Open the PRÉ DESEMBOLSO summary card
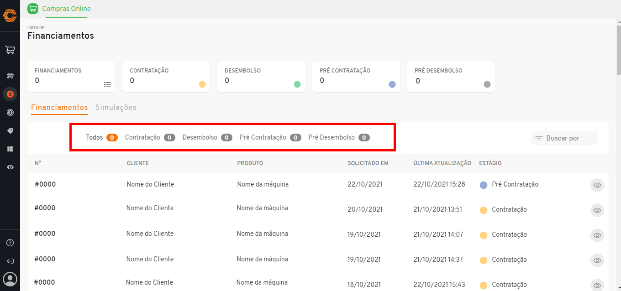Image resolution: width=621 pixels, height=291 pixels. tap(451, 77)
